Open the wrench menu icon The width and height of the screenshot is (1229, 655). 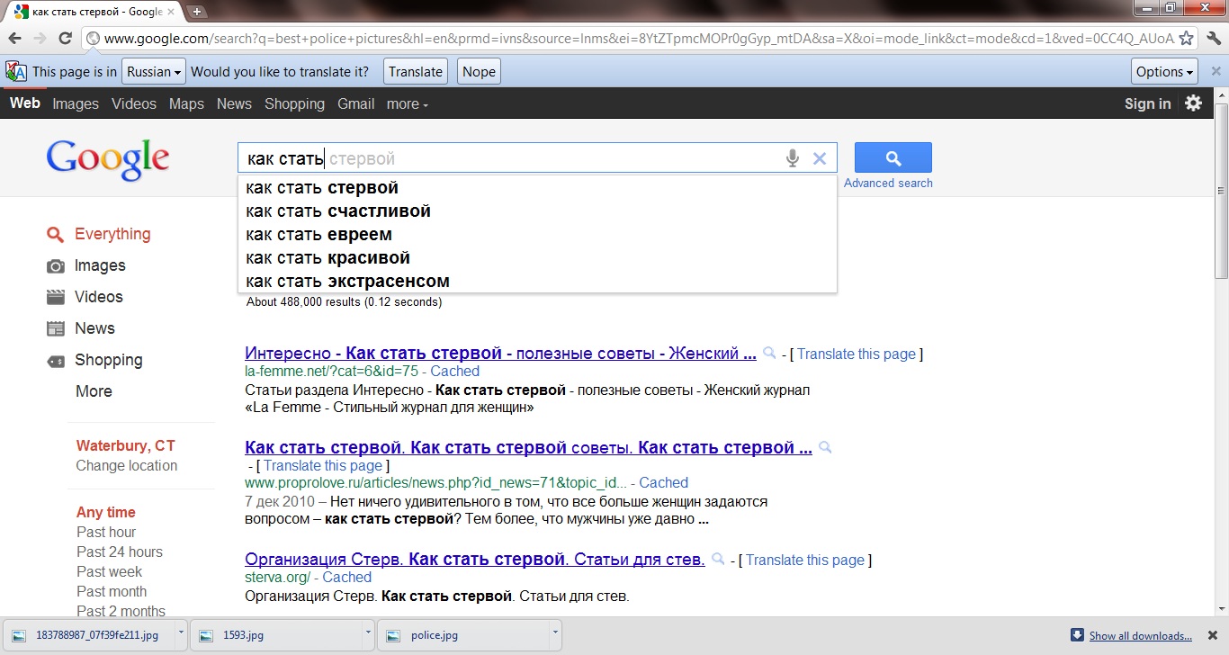point(1213,38)
